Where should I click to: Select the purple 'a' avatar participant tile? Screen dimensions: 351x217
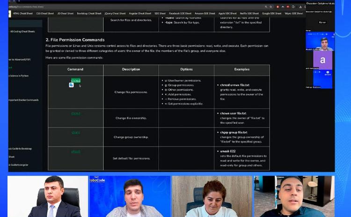pos(322,61)
